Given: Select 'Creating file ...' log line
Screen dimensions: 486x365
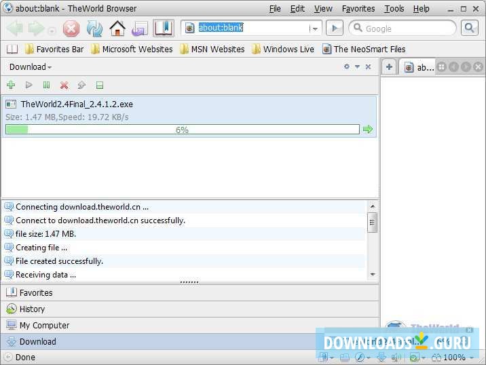Looking at the screenshot, I should (184, 248).
